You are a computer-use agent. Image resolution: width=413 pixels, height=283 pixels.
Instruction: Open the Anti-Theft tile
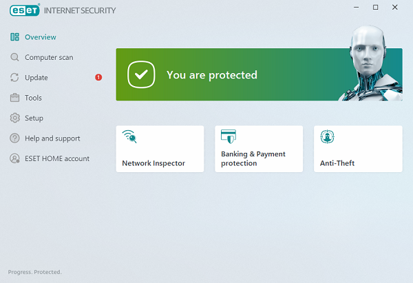(358, 149)
